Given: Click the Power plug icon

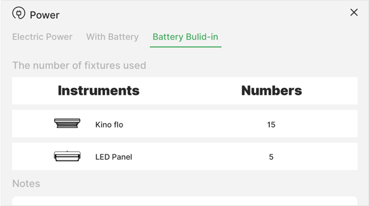Looking at the screenshot, I should click(x=19, y=13).
